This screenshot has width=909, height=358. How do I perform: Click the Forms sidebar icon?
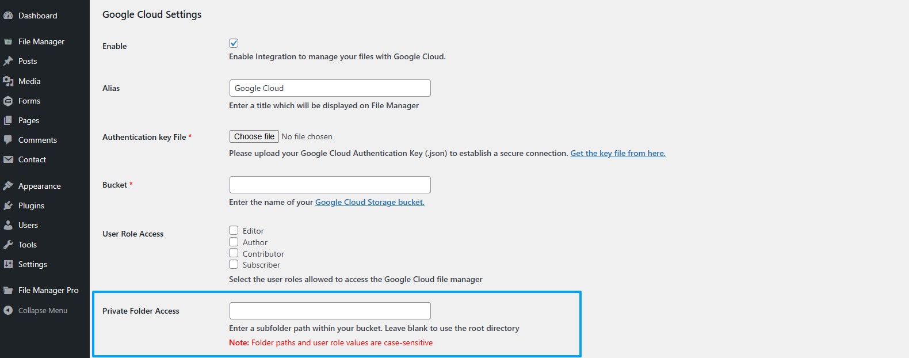pyautogui.click(x=8, y=101)
